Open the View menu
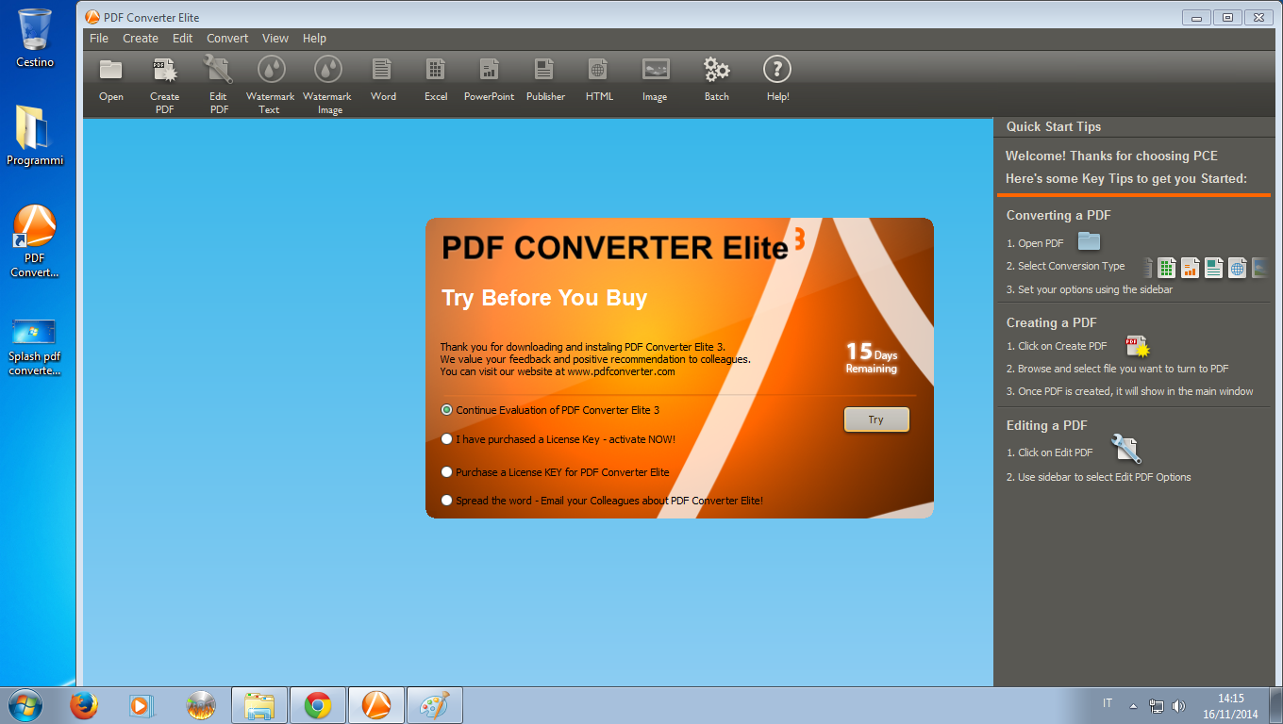 tap(275, 39)
